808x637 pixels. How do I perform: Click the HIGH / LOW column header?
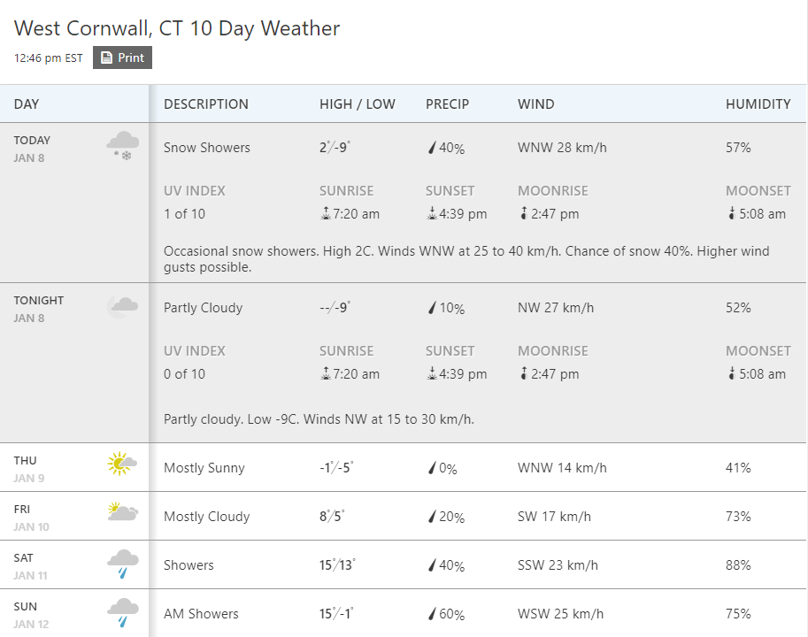point(357,104)
